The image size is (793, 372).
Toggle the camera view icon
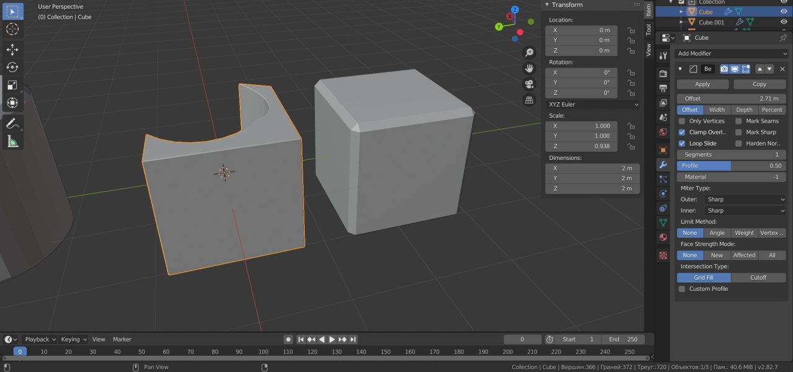point(529,84)
